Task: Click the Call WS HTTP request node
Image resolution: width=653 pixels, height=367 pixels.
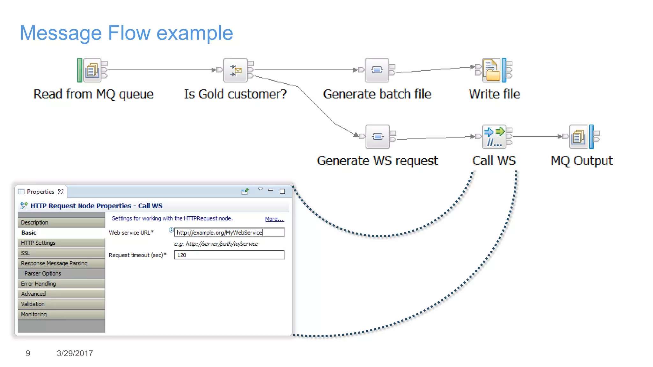Action: [494, 137]
